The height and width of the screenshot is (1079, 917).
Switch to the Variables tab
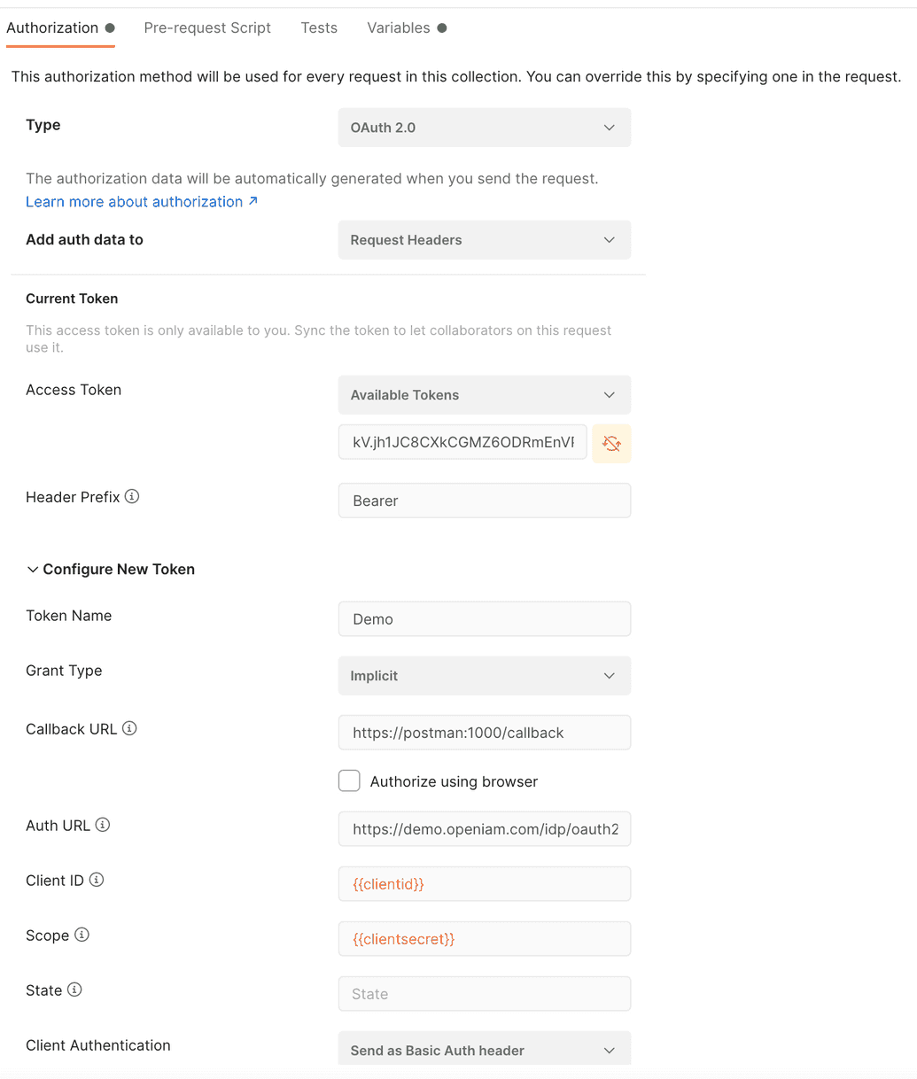tap(398, 27)
